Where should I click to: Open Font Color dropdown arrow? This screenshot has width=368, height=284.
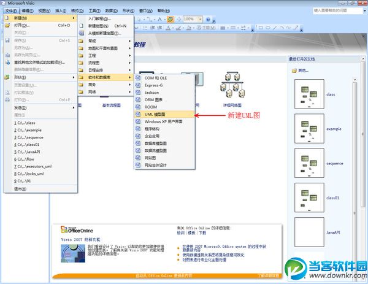(x=173, y=28)
